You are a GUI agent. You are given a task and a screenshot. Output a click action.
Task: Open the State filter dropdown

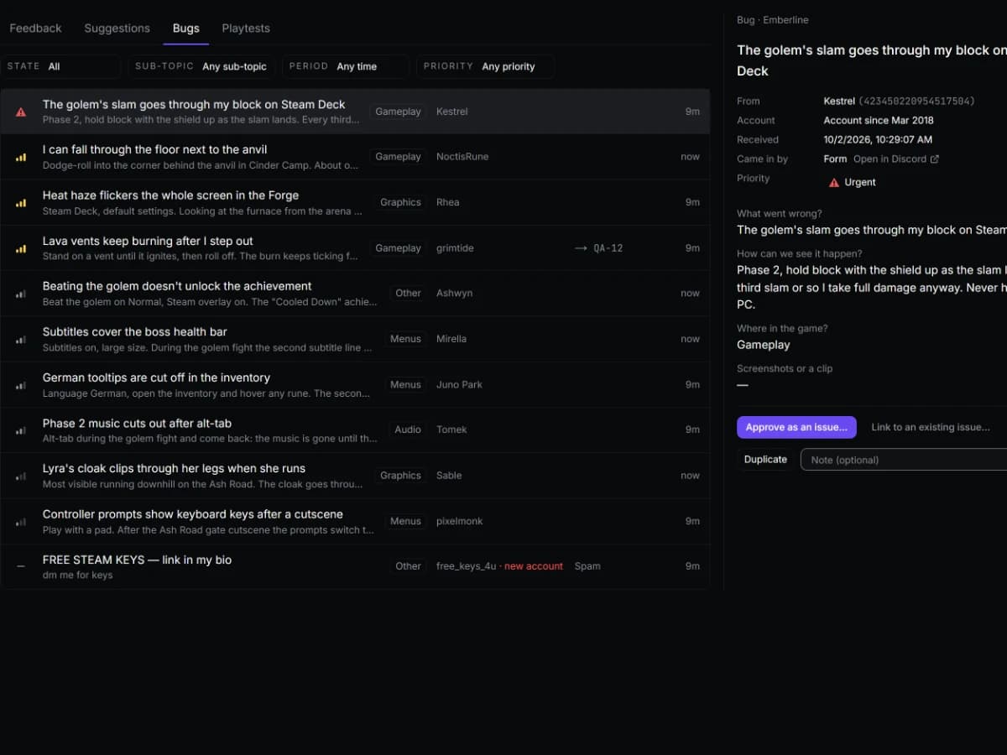pos(60,66)
